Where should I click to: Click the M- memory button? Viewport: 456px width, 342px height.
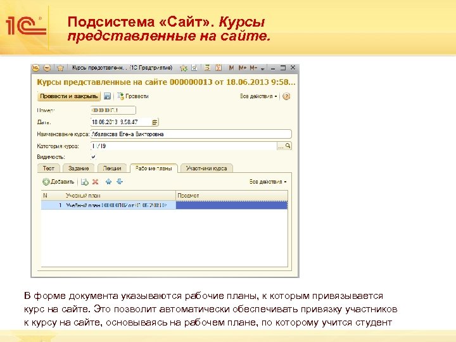coord(253,68)
